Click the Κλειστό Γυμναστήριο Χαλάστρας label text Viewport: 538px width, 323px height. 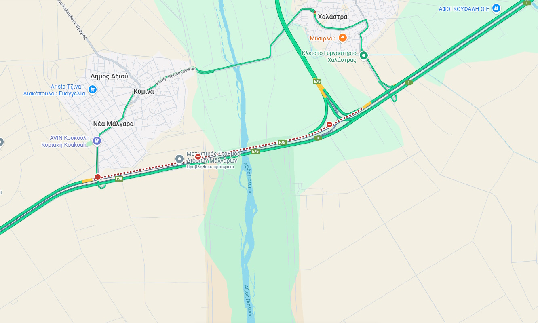click(329, 57)
